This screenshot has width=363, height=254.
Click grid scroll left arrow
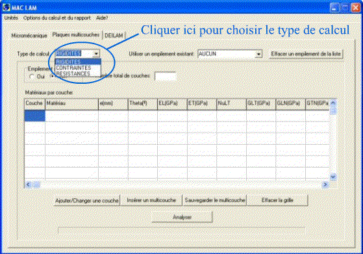[28, 184]
